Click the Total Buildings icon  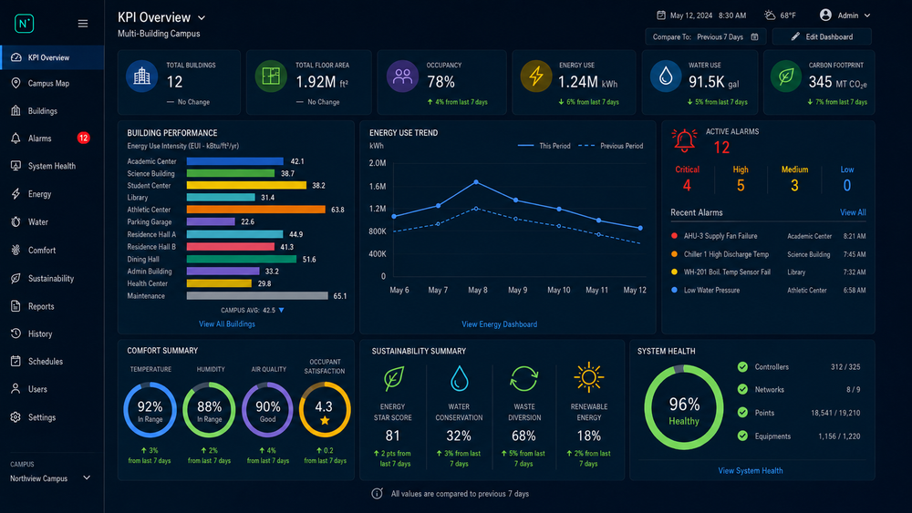click(x=142, y=77)
